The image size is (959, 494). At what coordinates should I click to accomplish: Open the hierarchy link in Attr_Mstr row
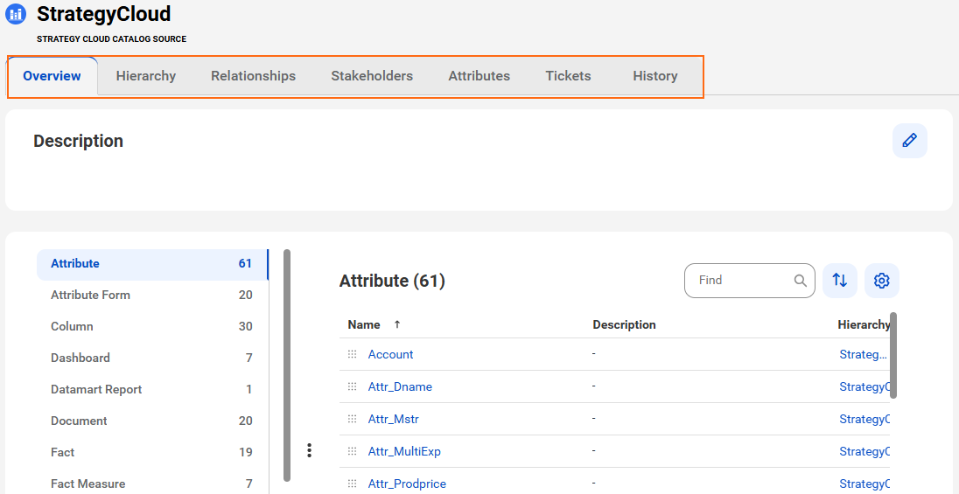click(x=864, y=420)
